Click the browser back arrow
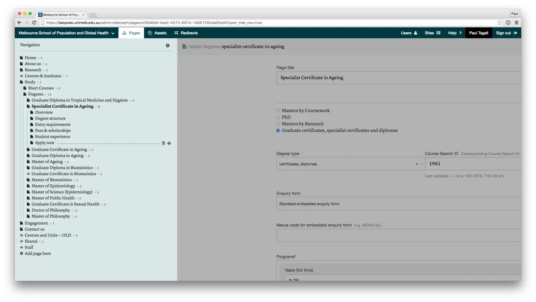The image size is (536, 302). click(20, 23)
